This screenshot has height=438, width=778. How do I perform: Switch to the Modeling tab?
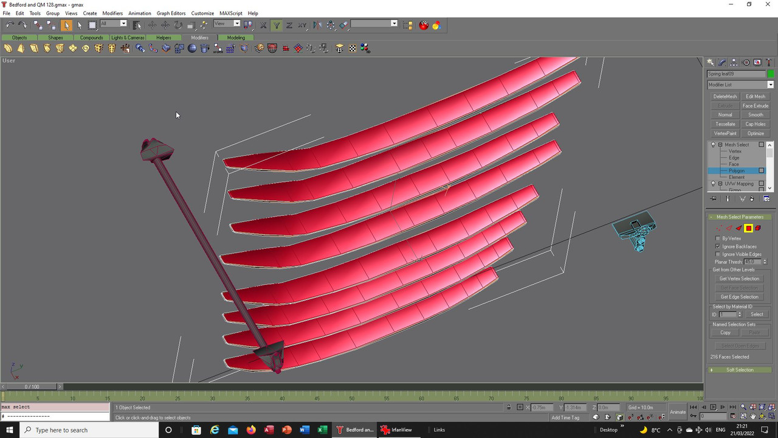(x=236, y=38)
